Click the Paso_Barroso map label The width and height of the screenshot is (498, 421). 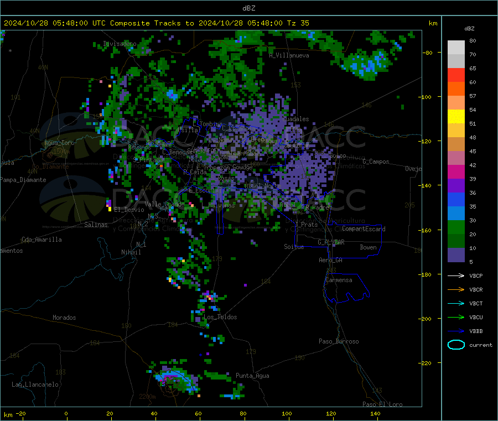coord(339,341)
